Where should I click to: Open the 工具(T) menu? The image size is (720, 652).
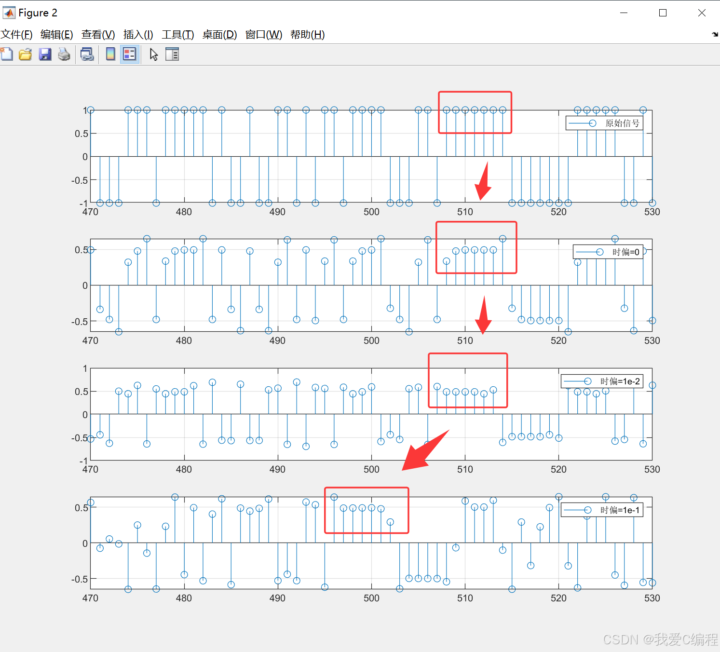pyautogui.click(x=178, y=35)
